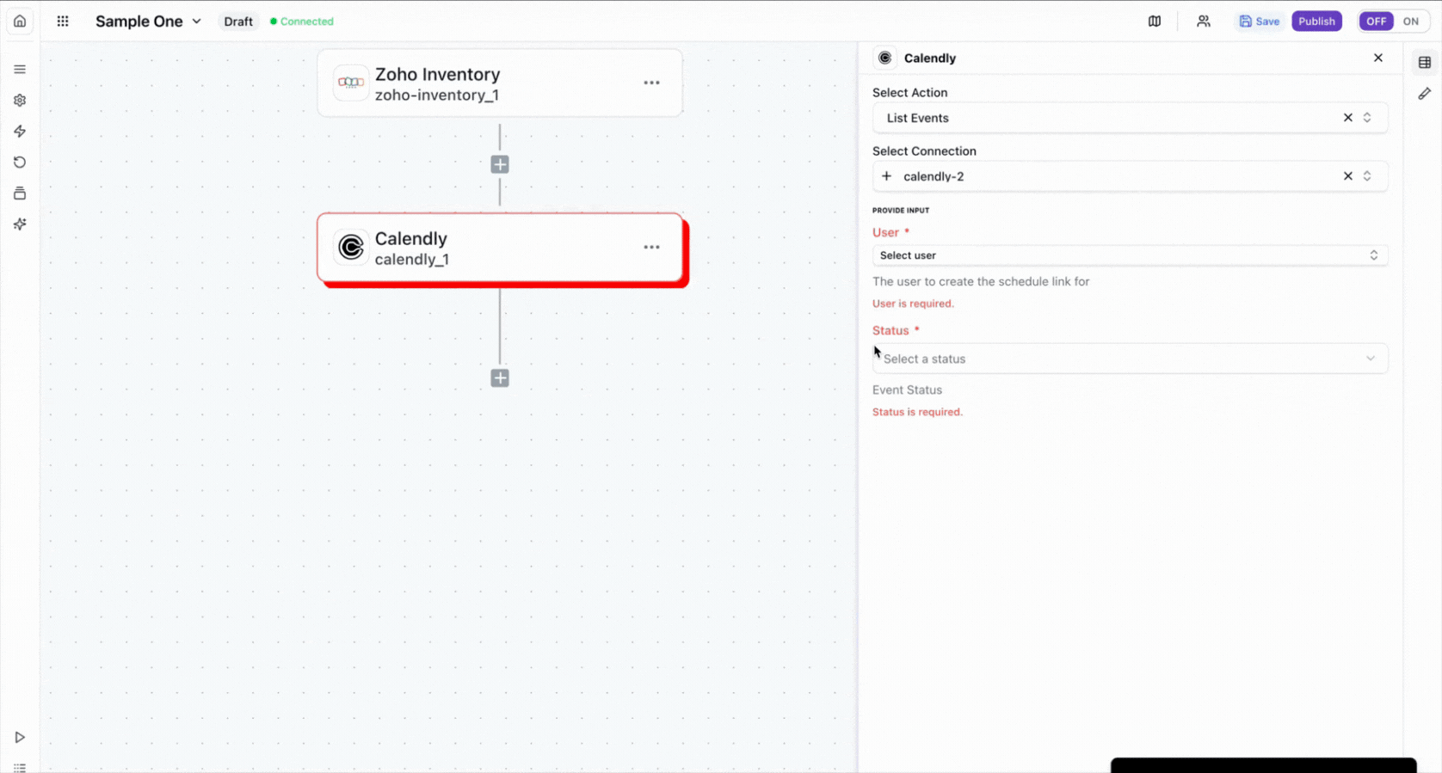Open the Sample One title dropdown
Screen dimensions: 1442x773
(197, 21)
